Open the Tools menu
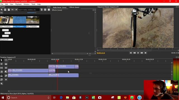Screen dimensions: 179x100 (x=33, y=4)
